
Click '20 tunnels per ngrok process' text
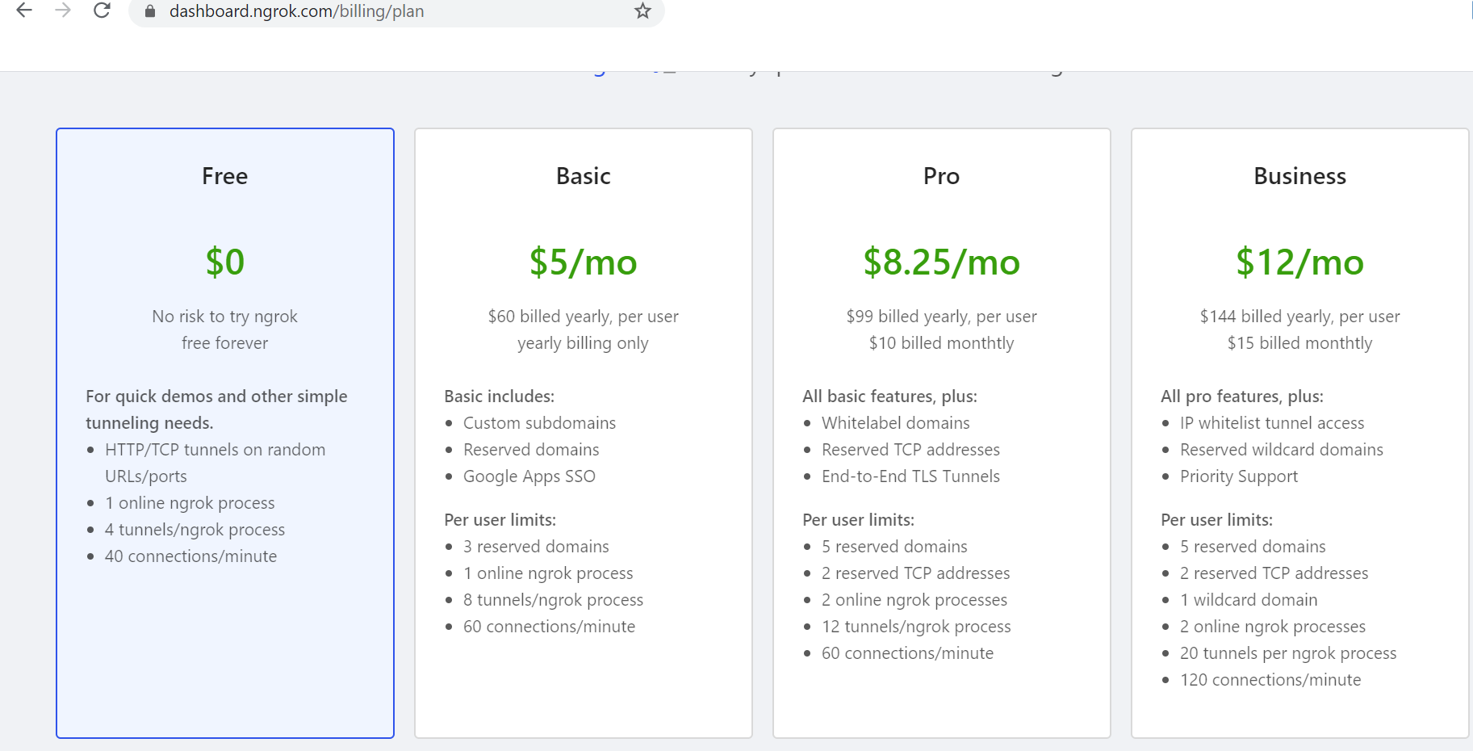click(1288, 653)
